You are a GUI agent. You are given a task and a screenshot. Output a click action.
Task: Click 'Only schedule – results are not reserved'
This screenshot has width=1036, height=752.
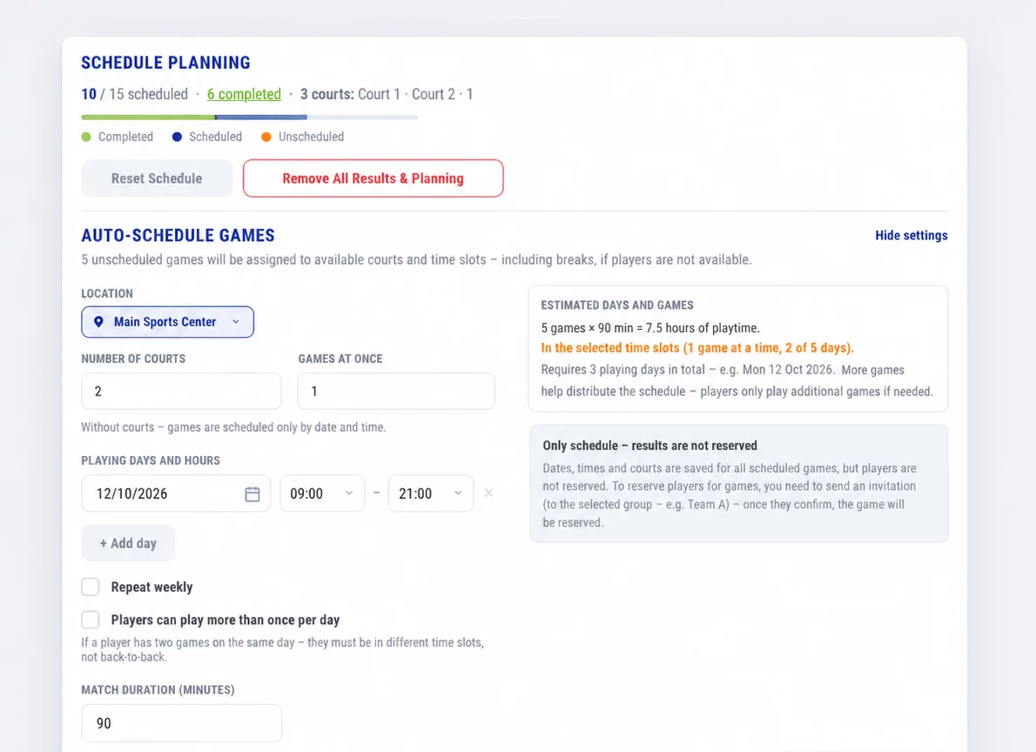coord(650,446)
